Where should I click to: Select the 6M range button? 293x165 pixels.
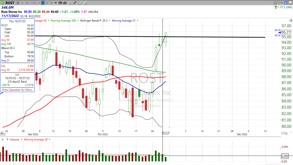pos(14,164)
